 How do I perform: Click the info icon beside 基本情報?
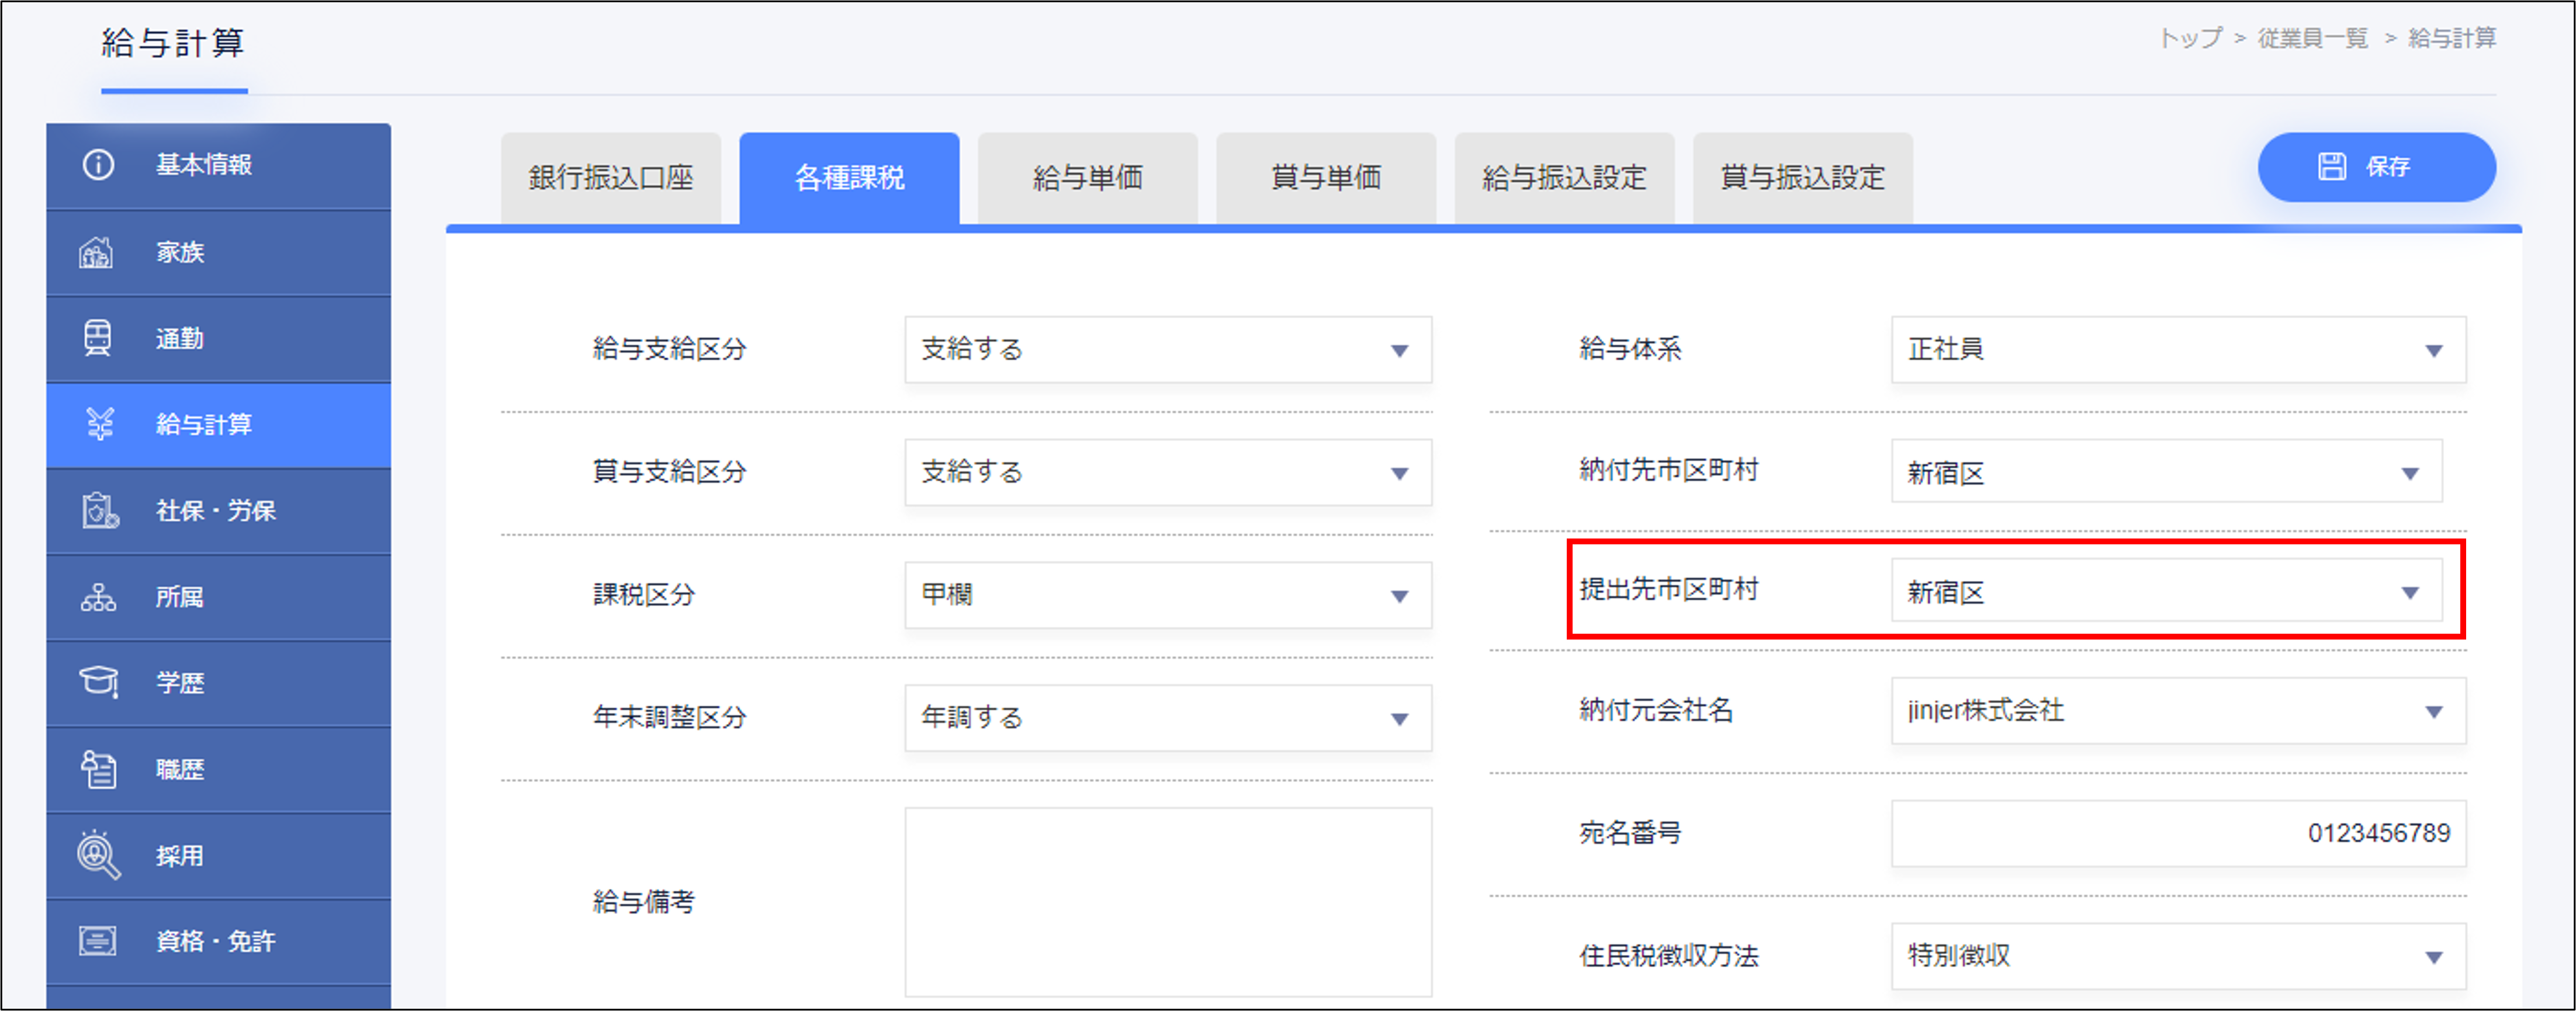tap(98, 165)
